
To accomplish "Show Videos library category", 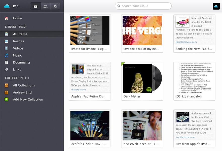I will [32, 48].
